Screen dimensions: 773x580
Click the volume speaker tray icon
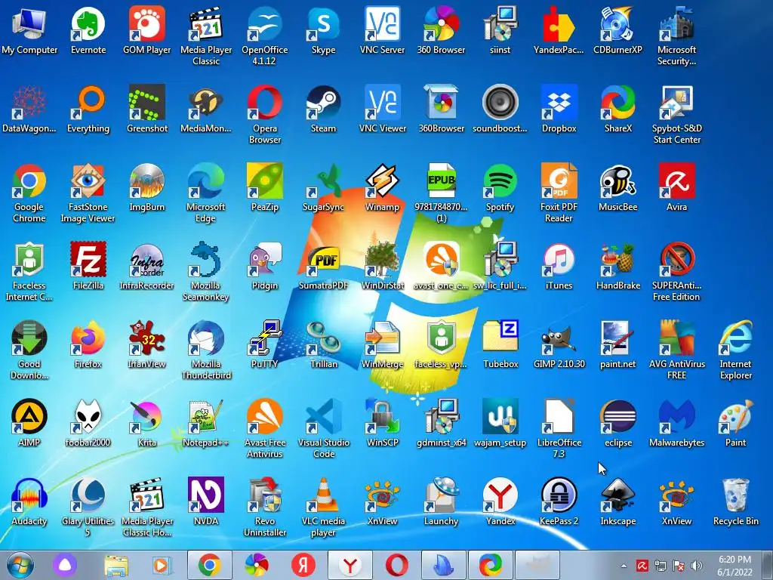pyautogui.click(x=696, y=566)
